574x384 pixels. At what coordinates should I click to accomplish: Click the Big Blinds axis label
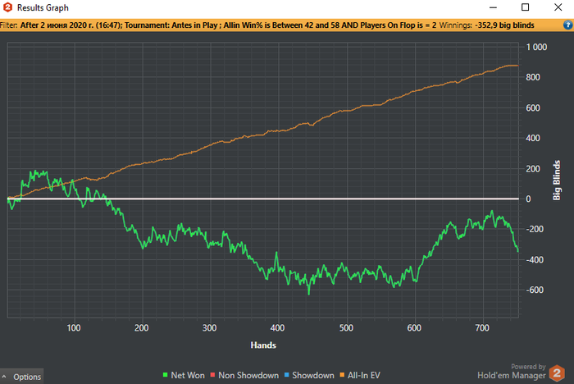(557, 181)
